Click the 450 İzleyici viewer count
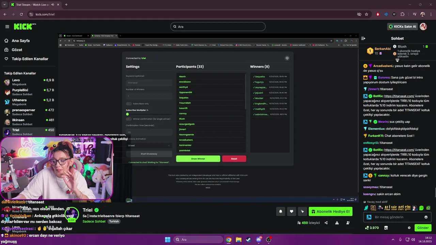Image resolution: width=436 pixels, height=245 pixels. point(308,223)
